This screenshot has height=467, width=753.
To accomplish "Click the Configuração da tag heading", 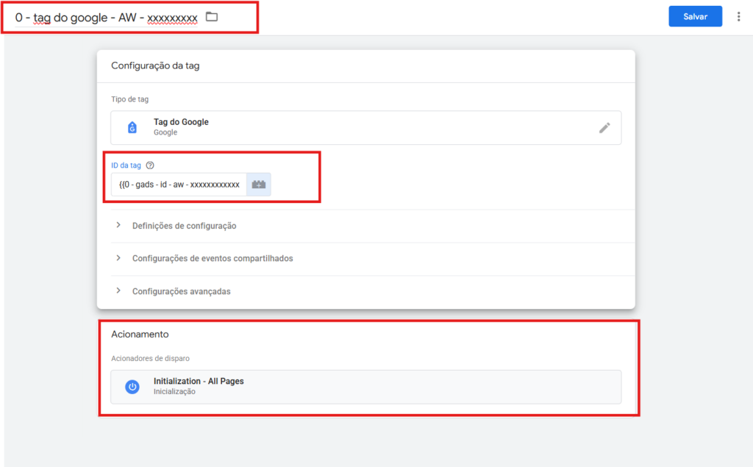I will pos(155,66).
